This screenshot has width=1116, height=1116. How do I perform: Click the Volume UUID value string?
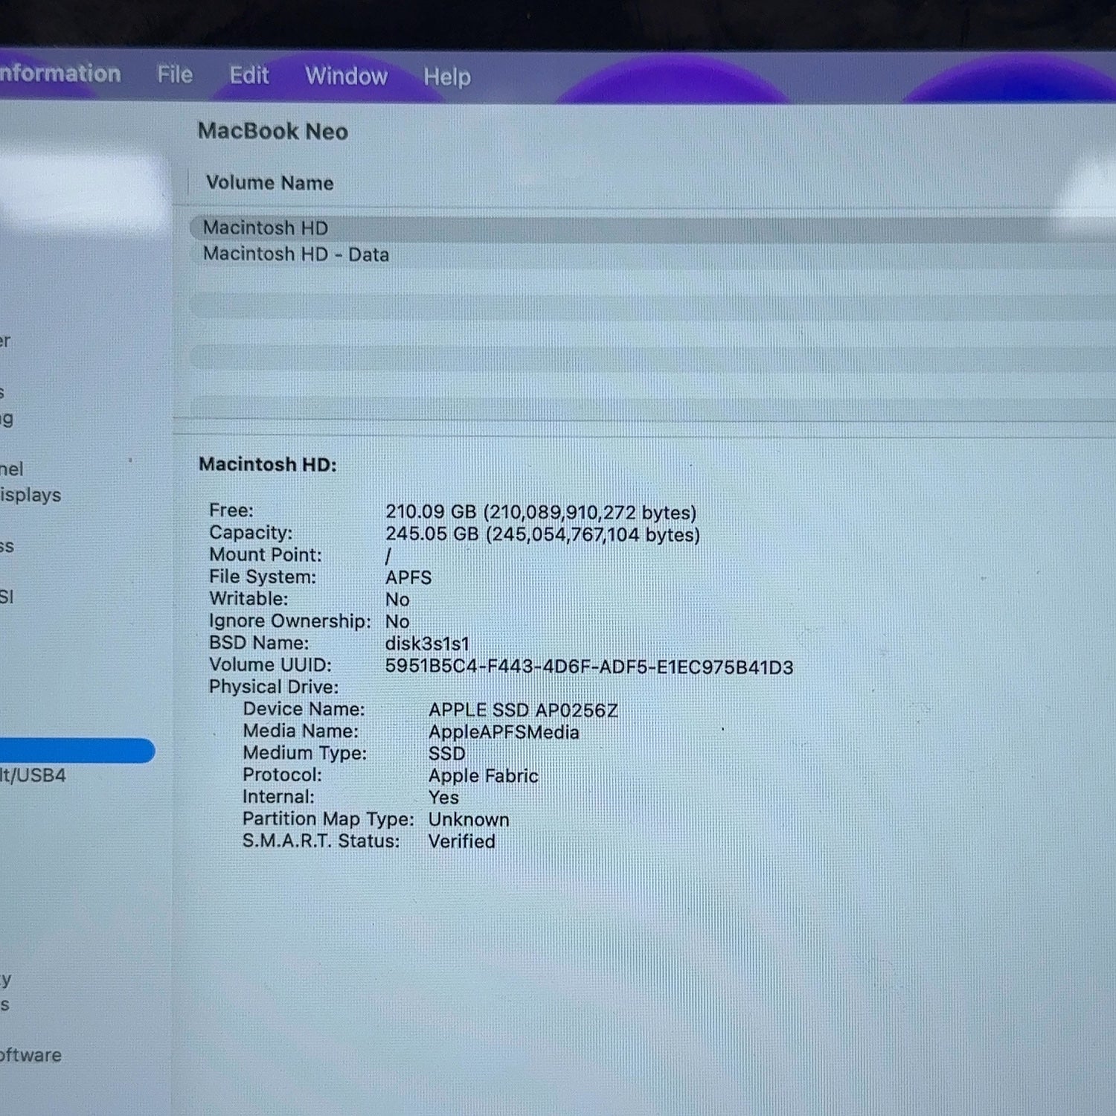pyautogui.click(x=589, y=667)
